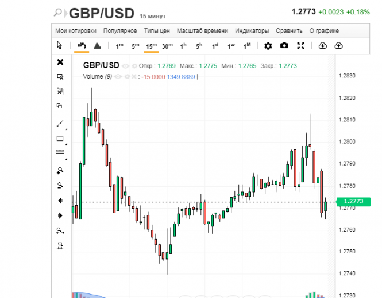Take a chart snapshot with camera

click(284, 45)
